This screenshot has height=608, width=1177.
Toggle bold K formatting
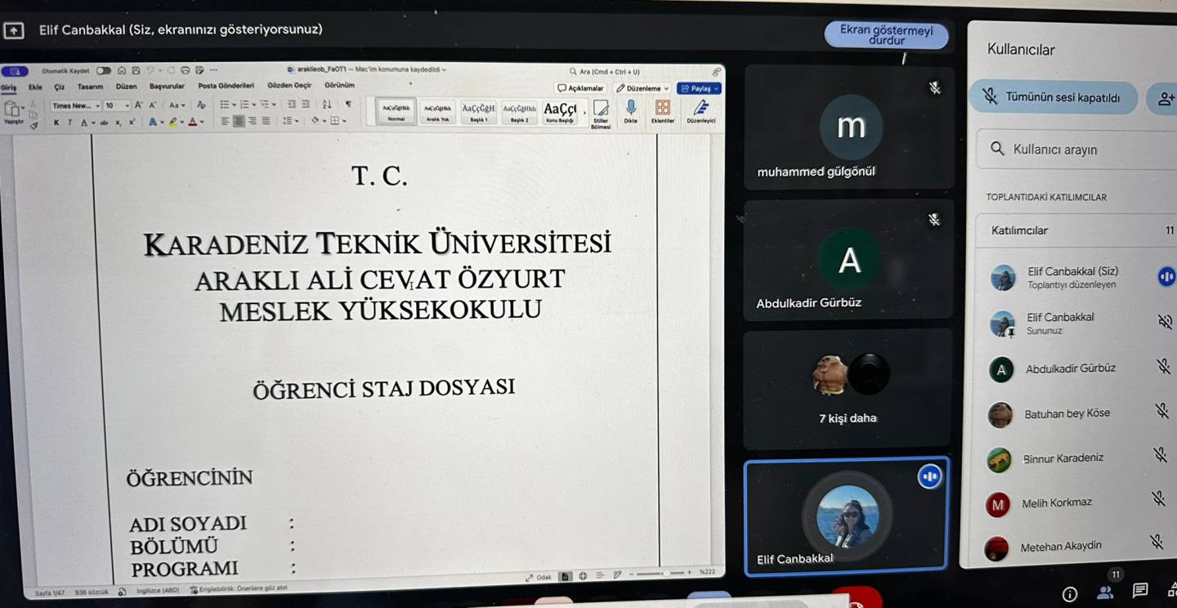click(x=56, y=123)
